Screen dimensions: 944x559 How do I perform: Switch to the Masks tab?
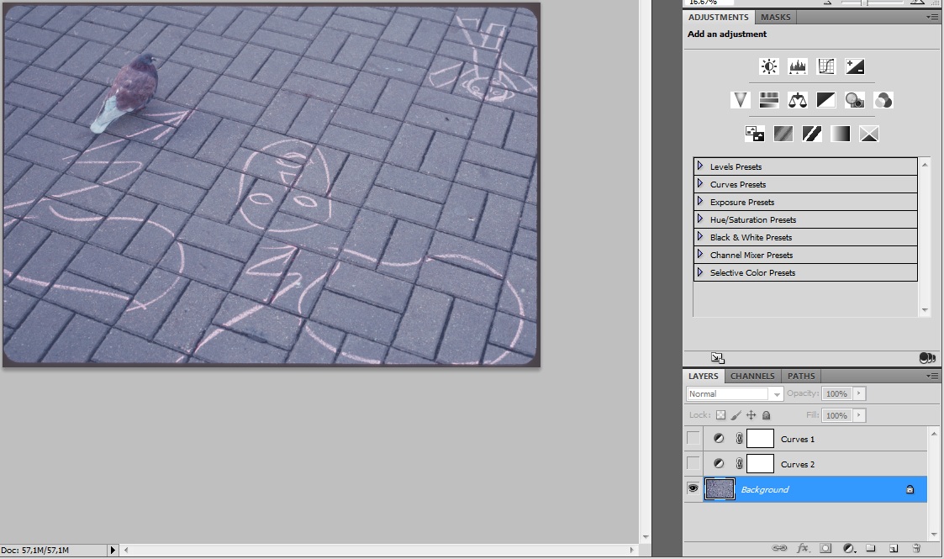coord(775,17)
